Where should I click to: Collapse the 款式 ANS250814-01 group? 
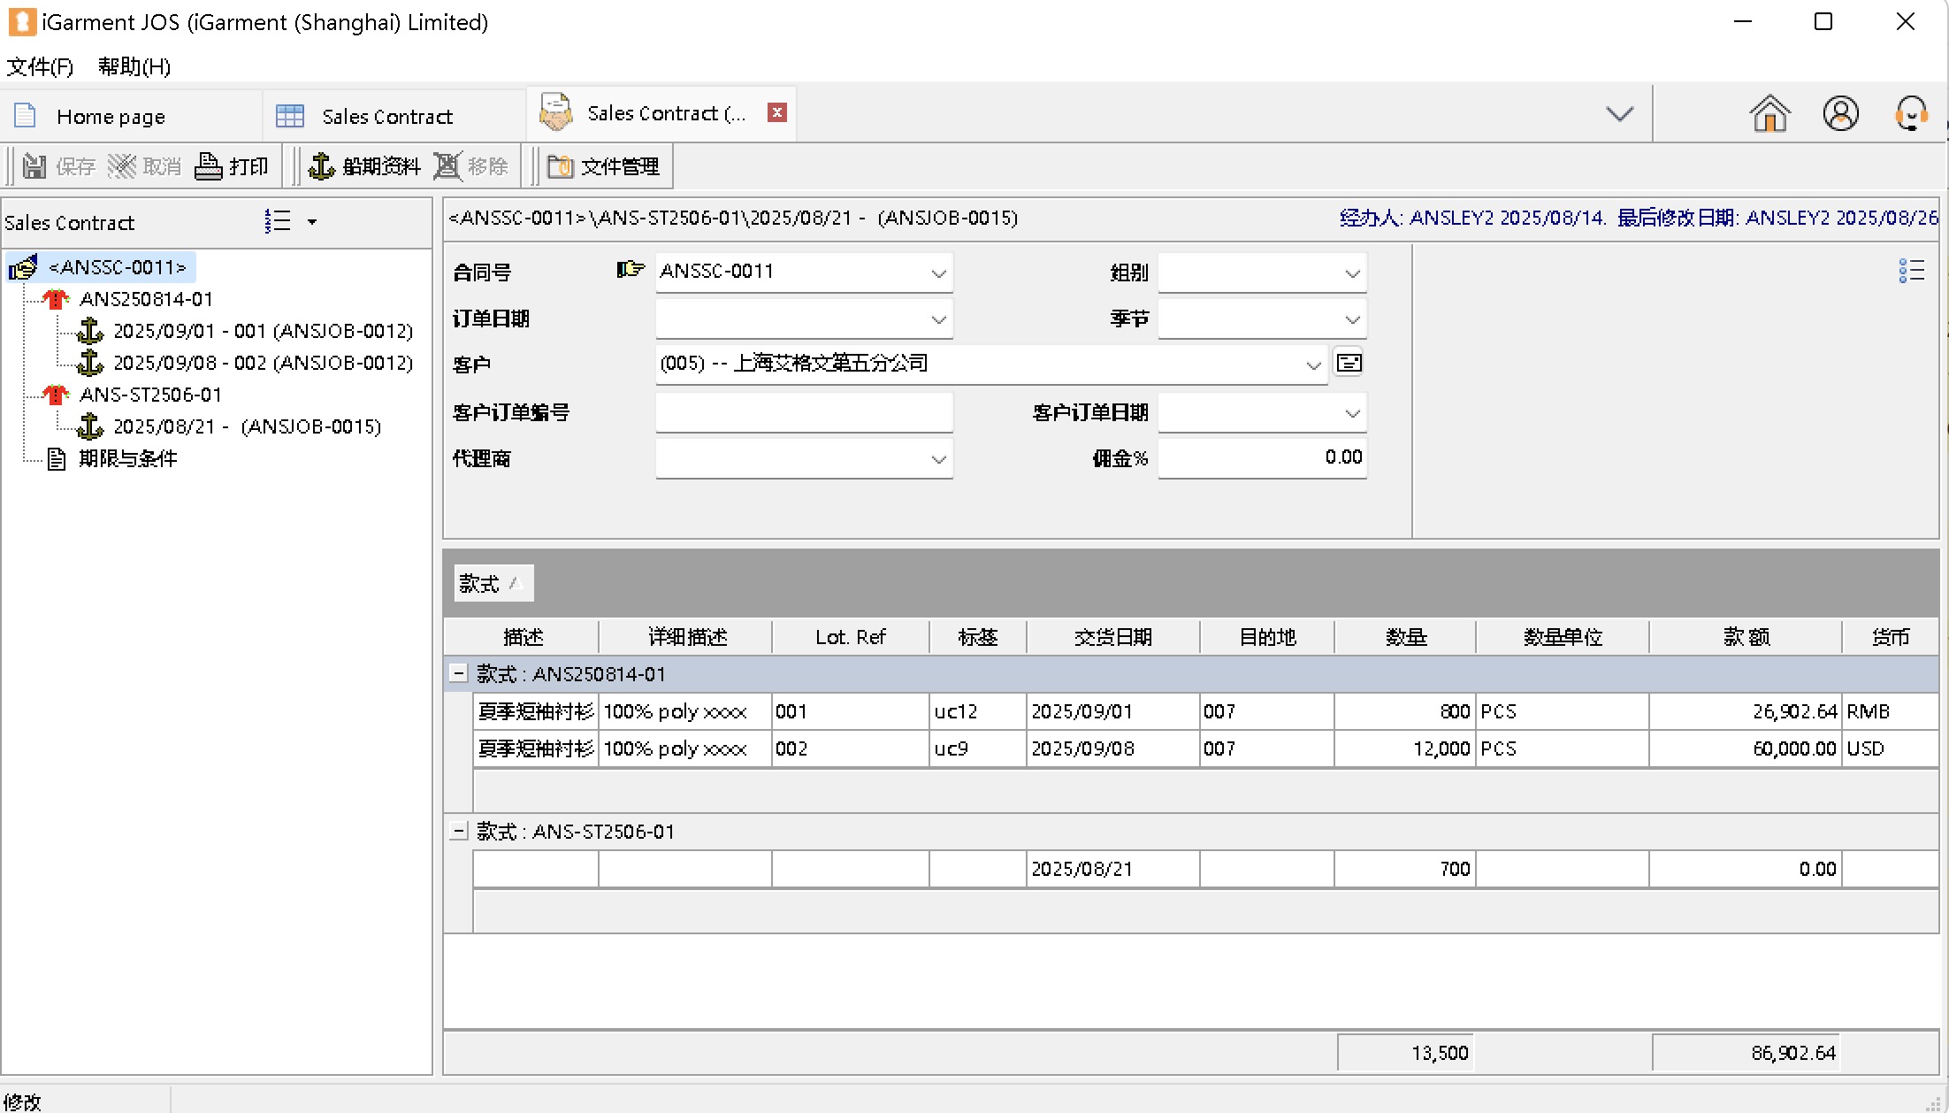point(458,673)
